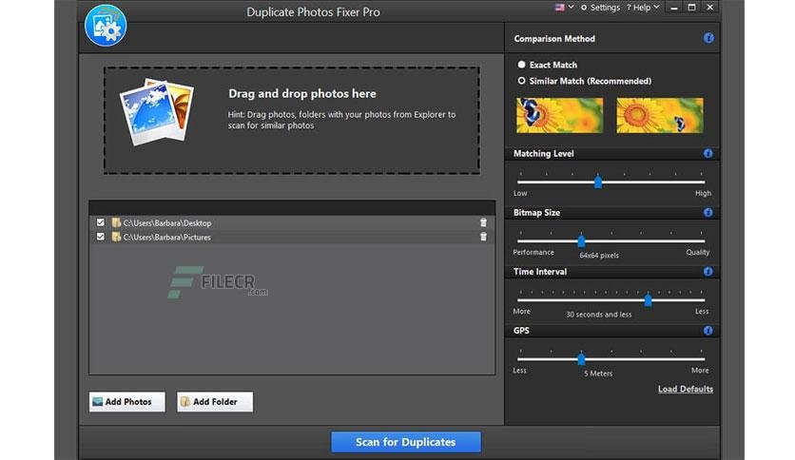The width and height of the screenshot is (795, 460).
Task: Show info for the Time Interval setting
Action: point(708,271)
